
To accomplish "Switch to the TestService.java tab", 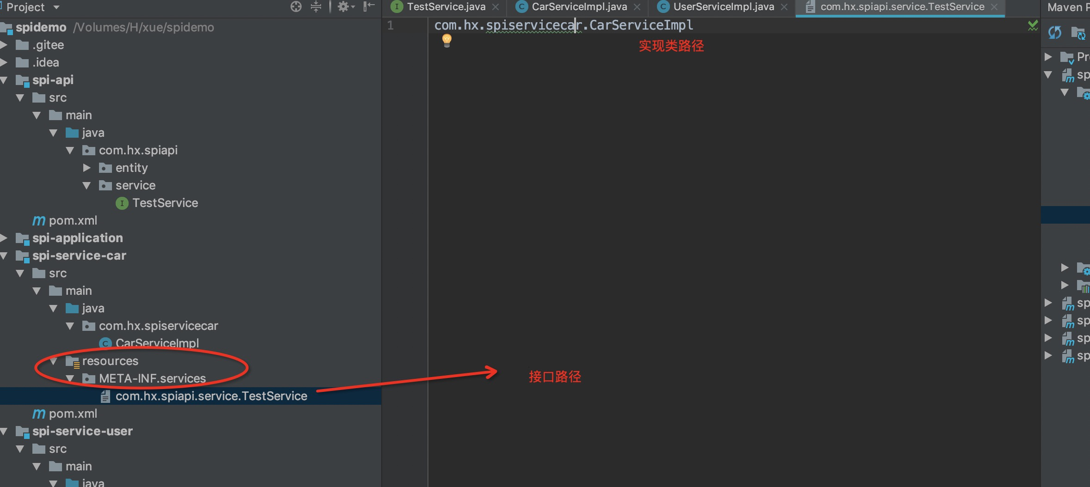I will pos(446,7).
